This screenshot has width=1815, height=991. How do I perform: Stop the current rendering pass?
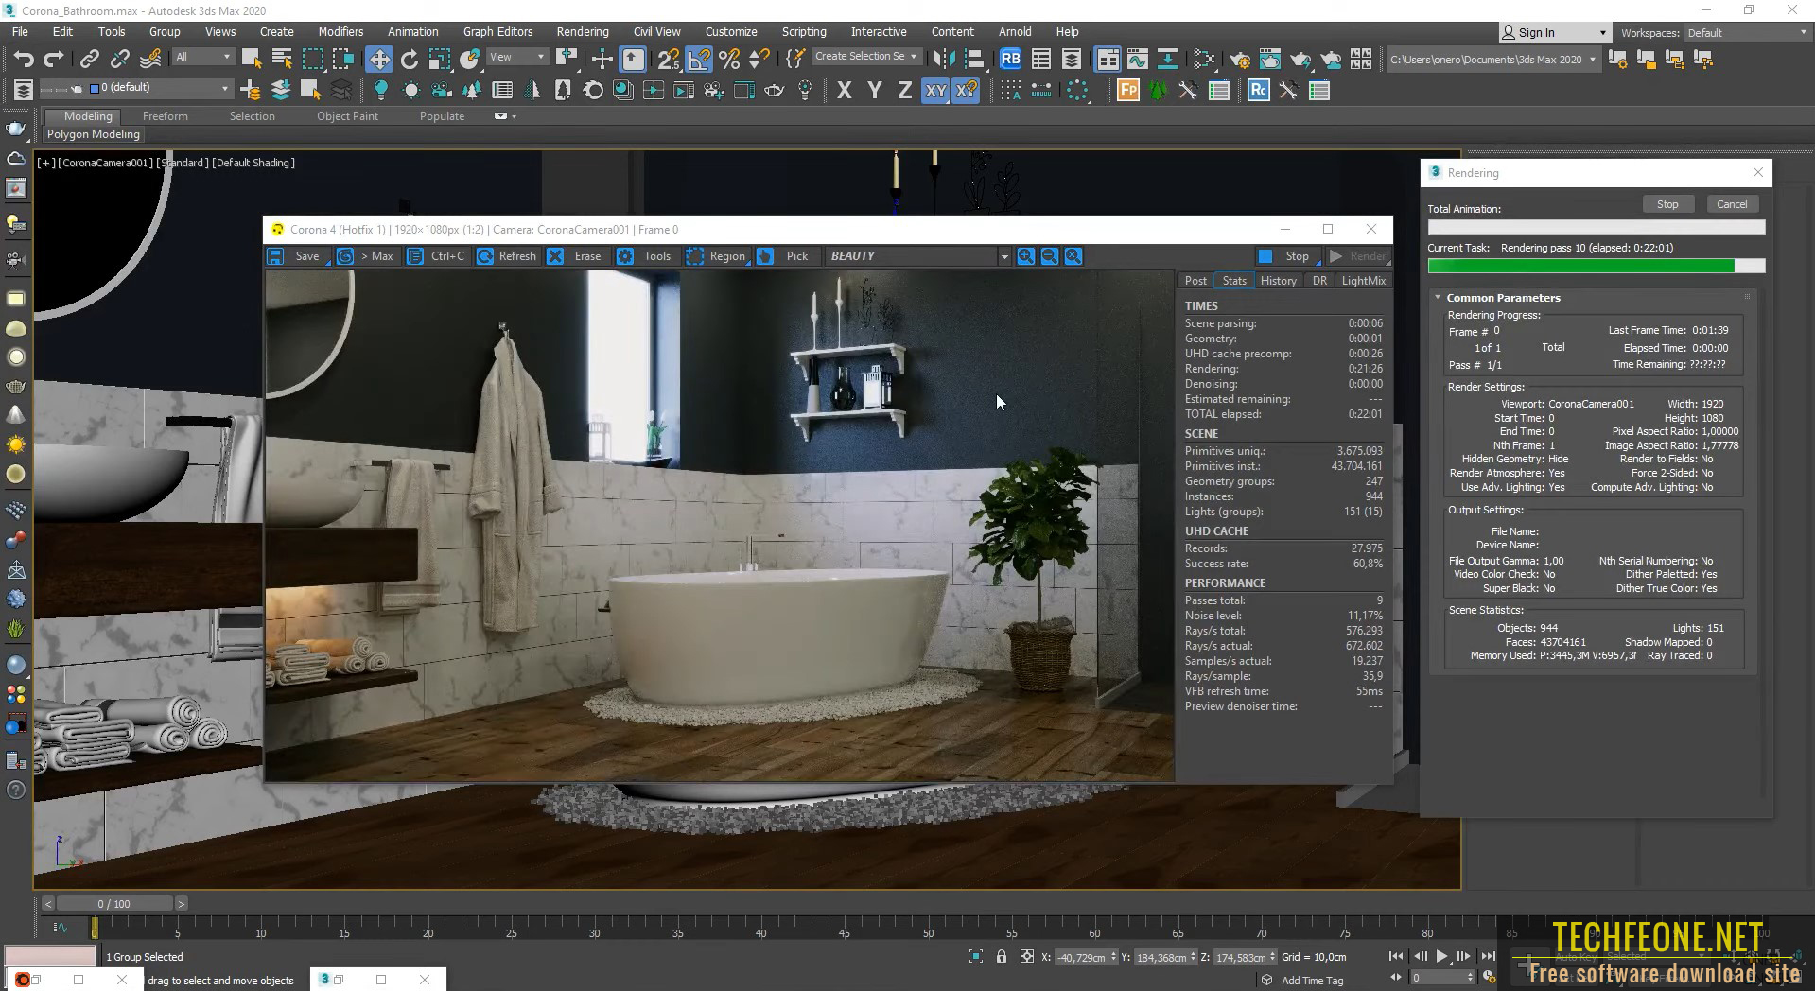point(1667,203)
